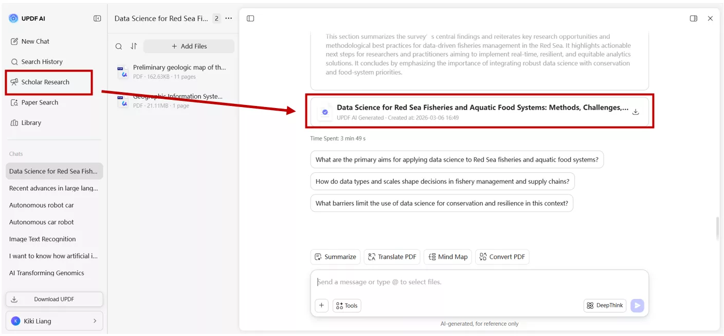Screen dimensions: 724x336
Task: Click the plus attachment icon in message box
Action: 321,306
